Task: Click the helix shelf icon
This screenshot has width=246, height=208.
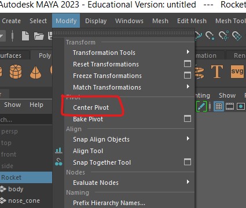Action: pos(200,72)
